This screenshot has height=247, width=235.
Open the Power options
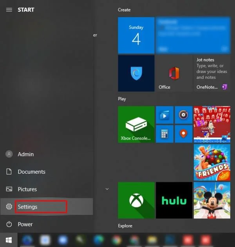point(47,224)
